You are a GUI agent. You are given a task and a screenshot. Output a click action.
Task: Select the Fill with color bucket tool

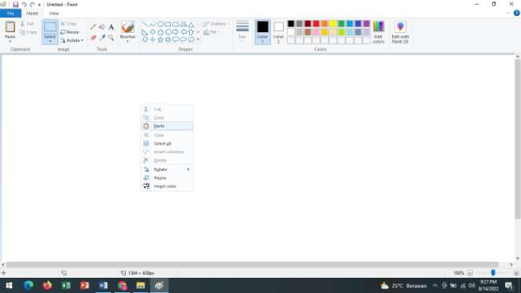(x=102, y=27)
